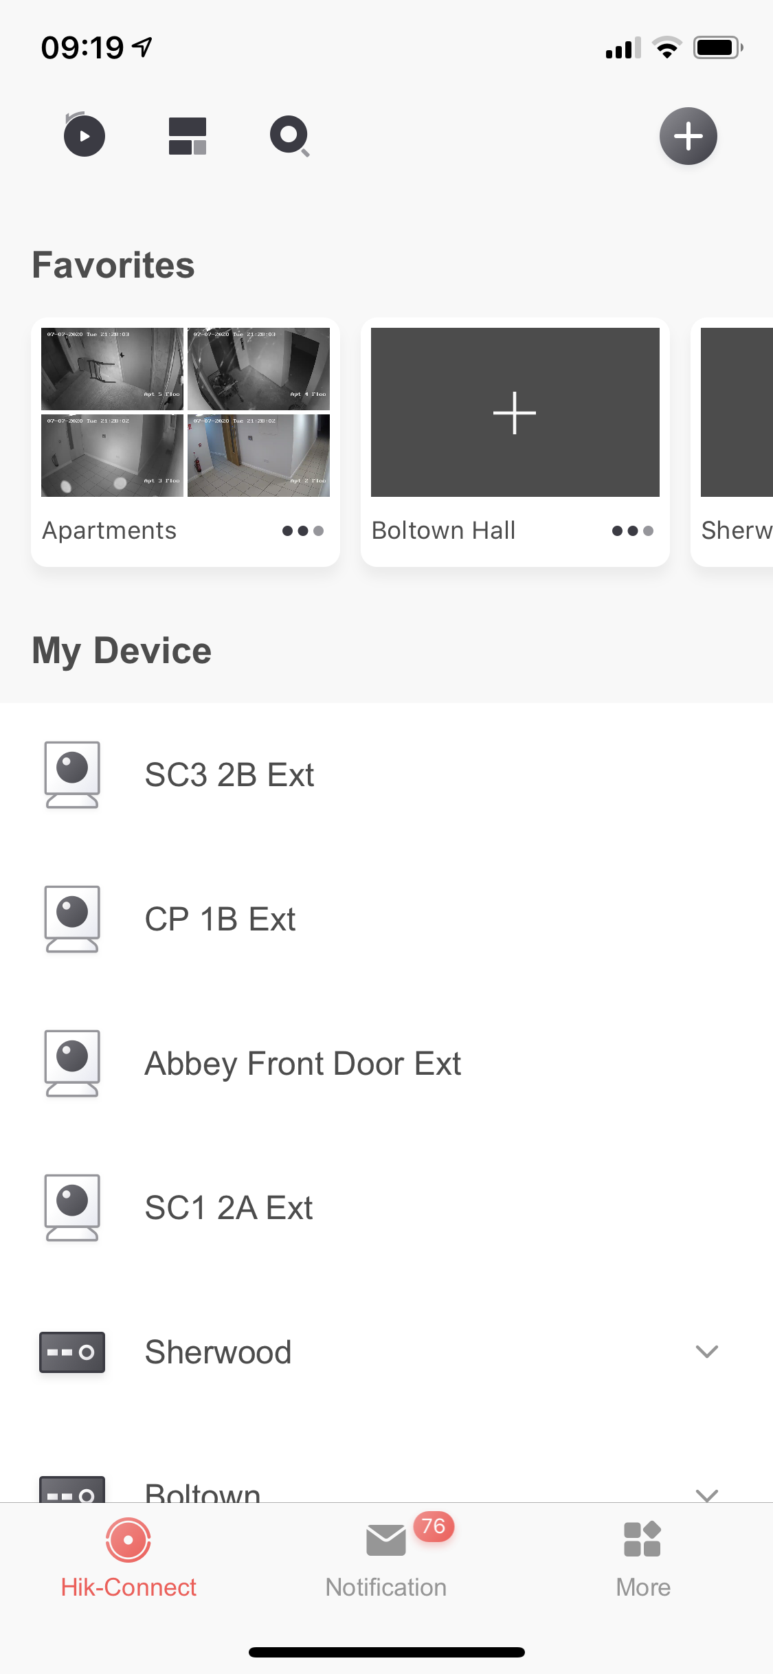Screen dimensions: 773x1674
Task: Expand the Boltown device chevron
Action: coord(706,1493)
